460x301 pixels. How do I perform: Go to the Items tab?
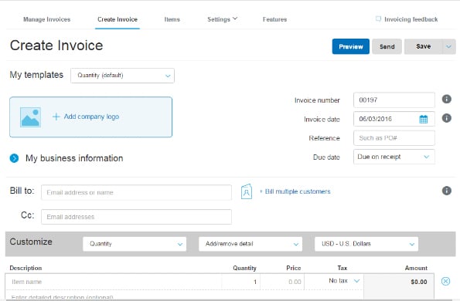(172, 19)
